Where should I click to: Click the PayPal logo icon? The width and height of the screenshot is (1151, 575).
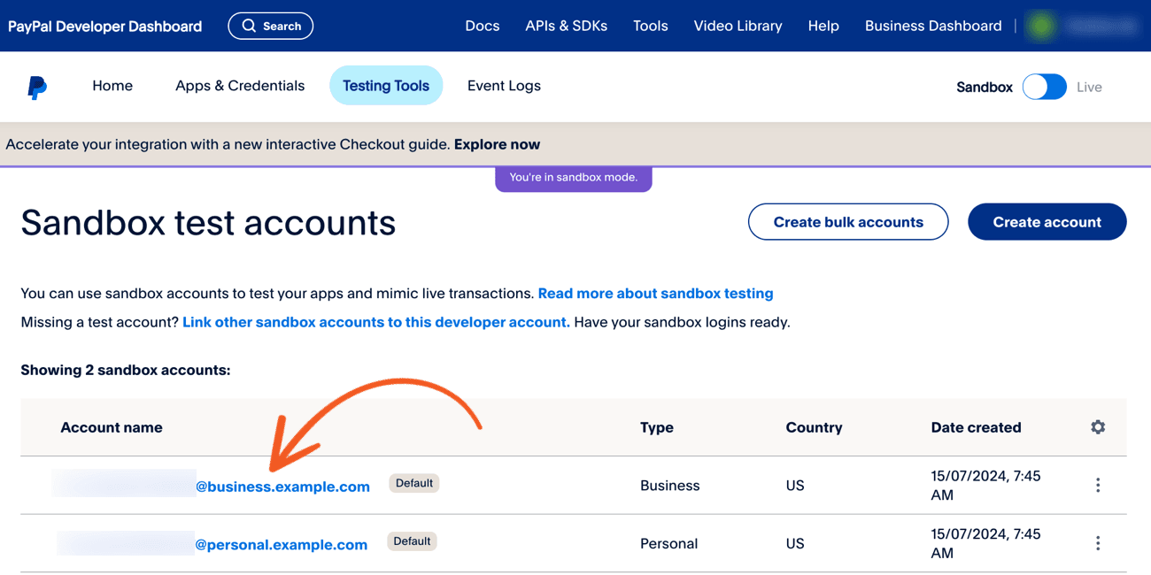coord(36,87)
